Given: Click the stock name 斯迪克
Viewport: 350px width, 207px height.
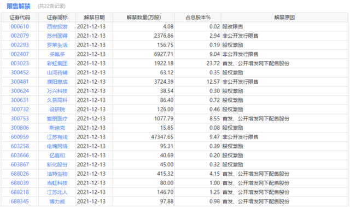Looking at the screenshot, I should click(57, 128).
